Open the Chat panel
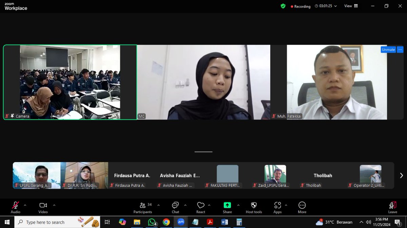Screen dimensions: 407x228 (x=175, y=207)
